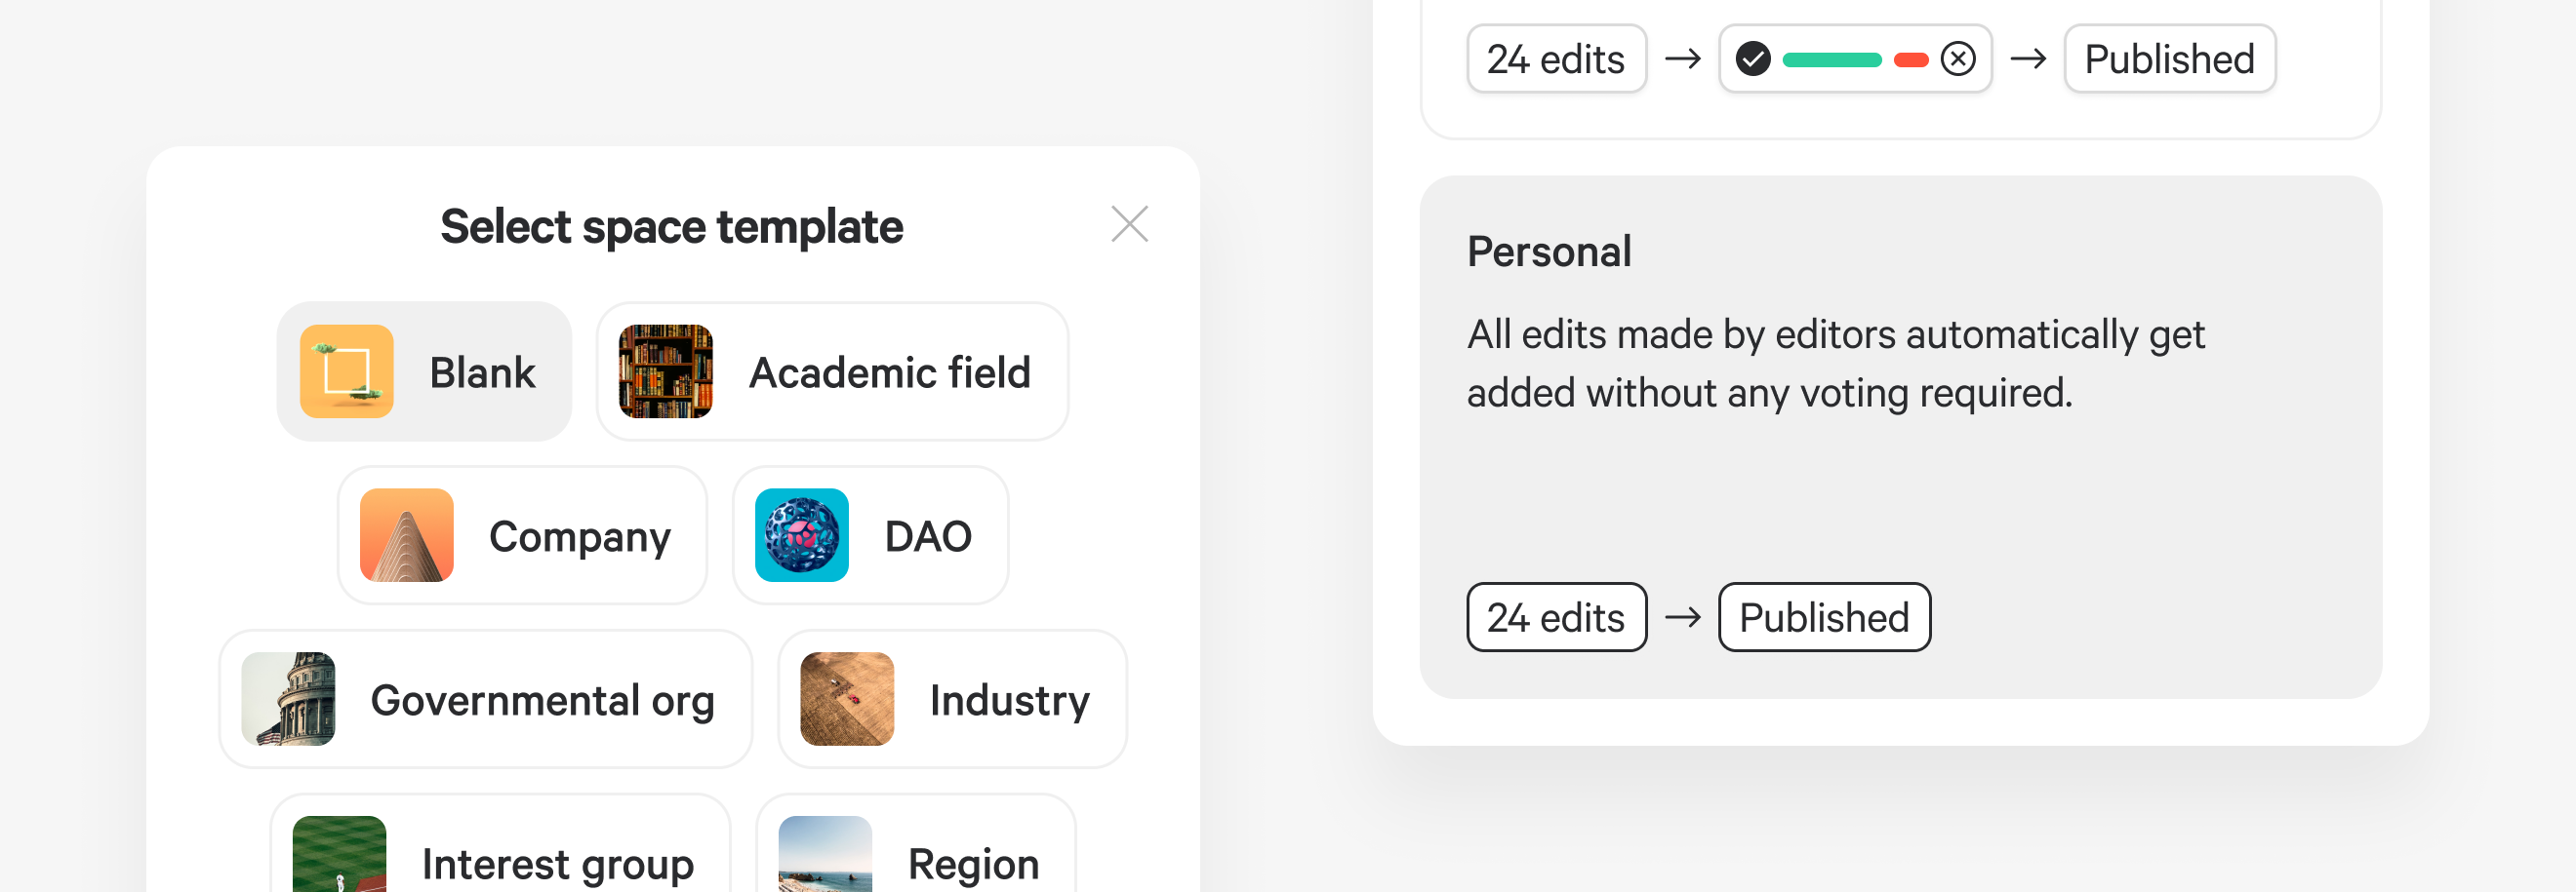The image size is (2576, 892).
Task: Click the DAO blue sphere icon
Action: coord(801,535)
